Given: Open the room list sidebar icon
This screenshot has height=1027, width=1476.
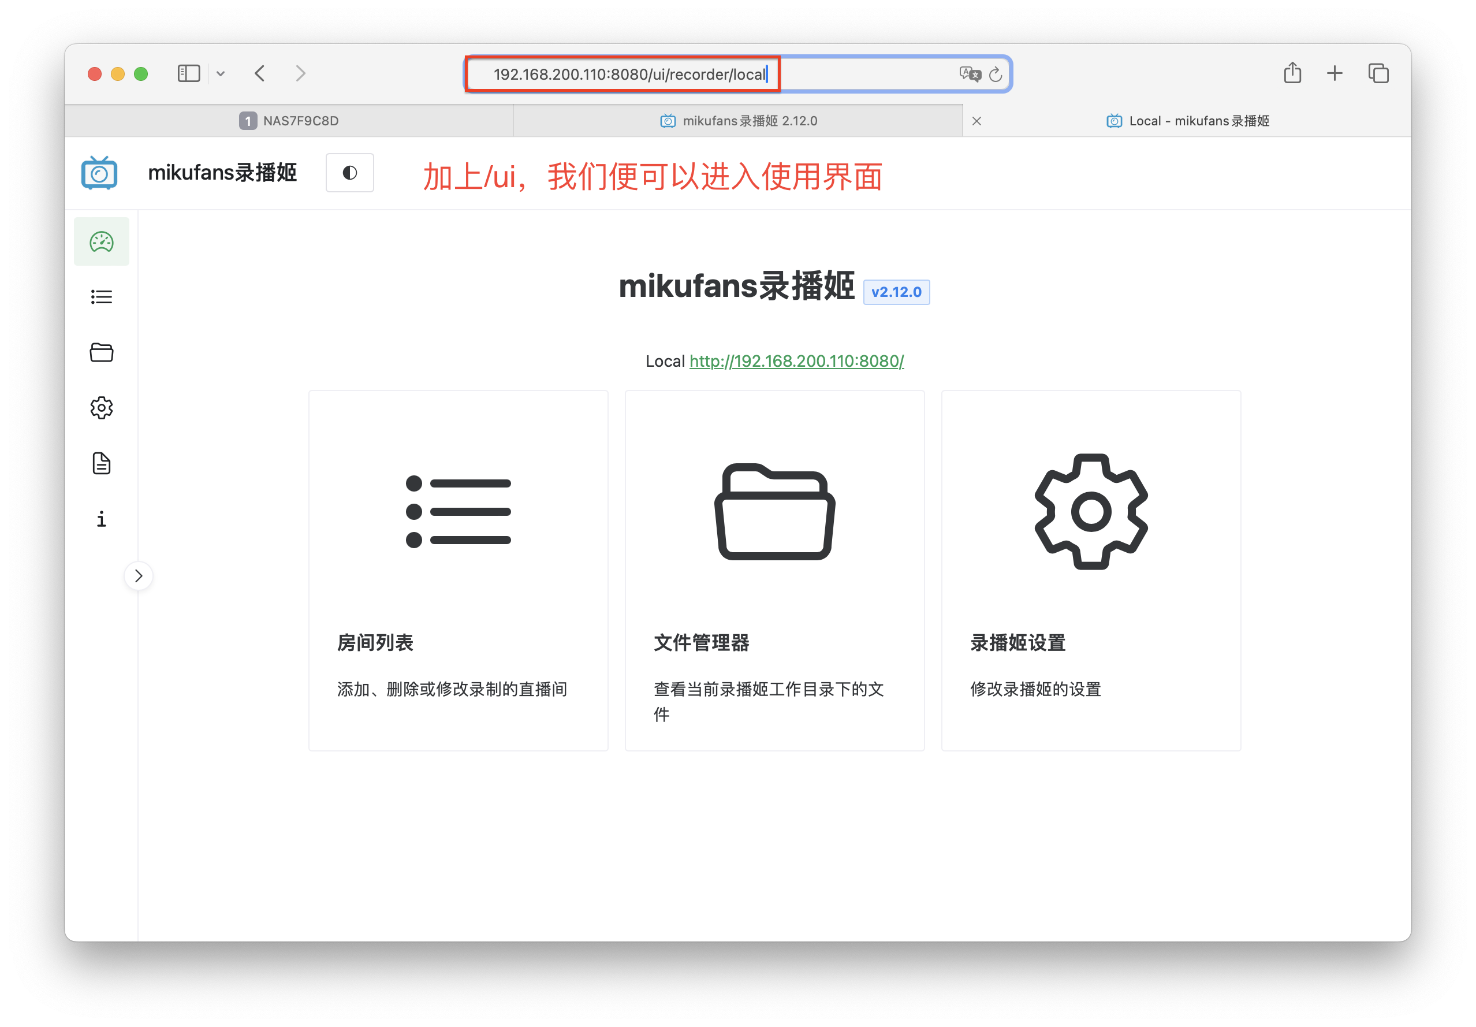Looking at the screenshot, I should click(x=102, y=297).
